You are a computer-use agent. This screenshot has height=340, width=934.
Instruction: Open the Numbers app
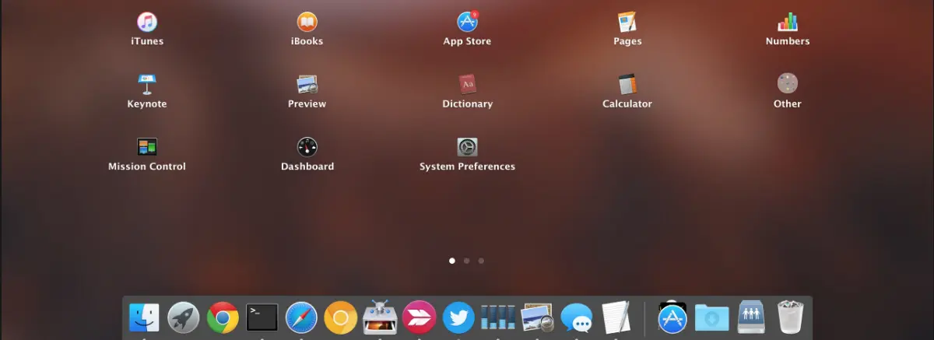coord(788,22)
